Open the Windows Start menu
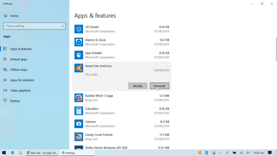 tap(4, 153)
